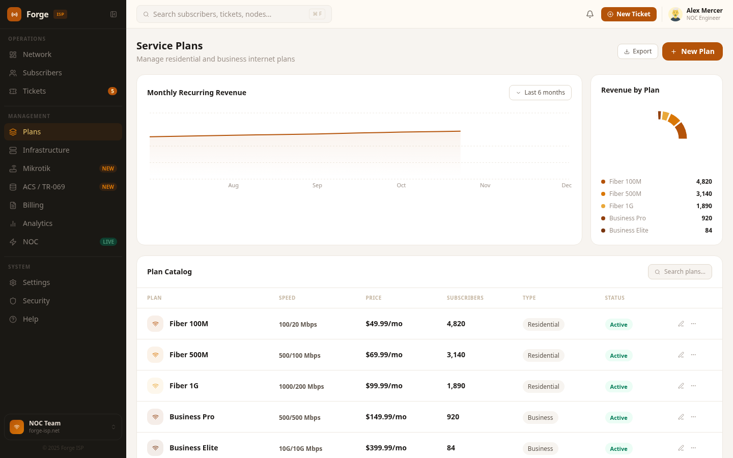The width and height of the screenshot is (733, 458).
Task: Open Tickets section
Action: pyautogui.click(x=63, y=91)
